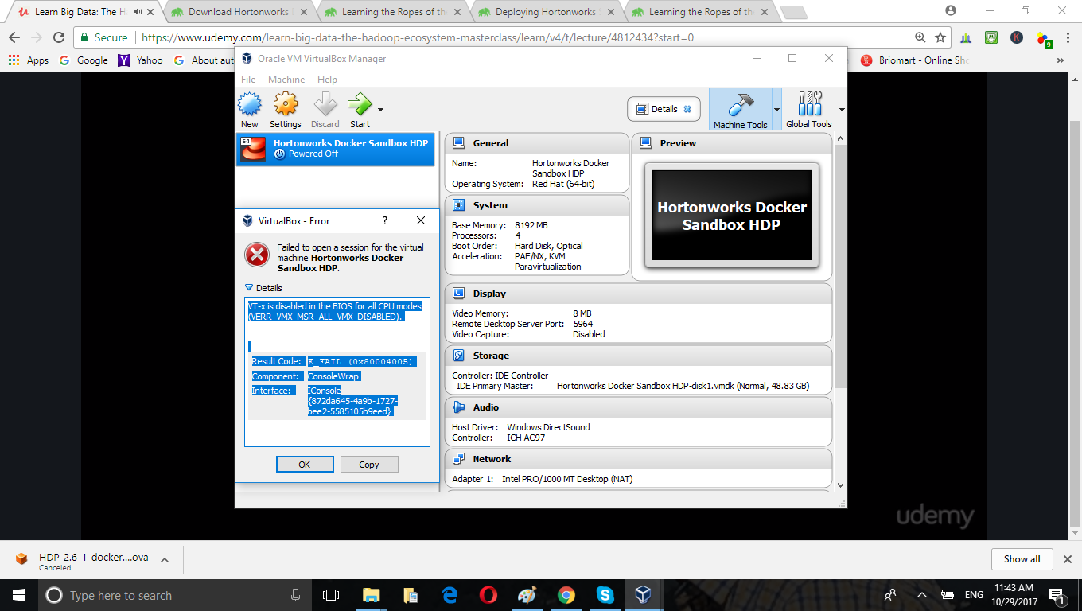
Task: Switch to the Download Hortonworks tab
Action: [239, 12]
